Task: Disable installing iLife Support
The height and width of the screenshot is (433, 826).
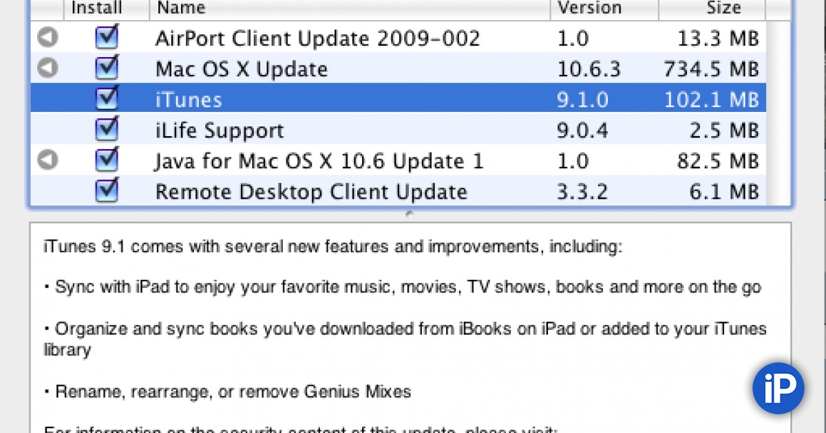Action: coord(107,129)
